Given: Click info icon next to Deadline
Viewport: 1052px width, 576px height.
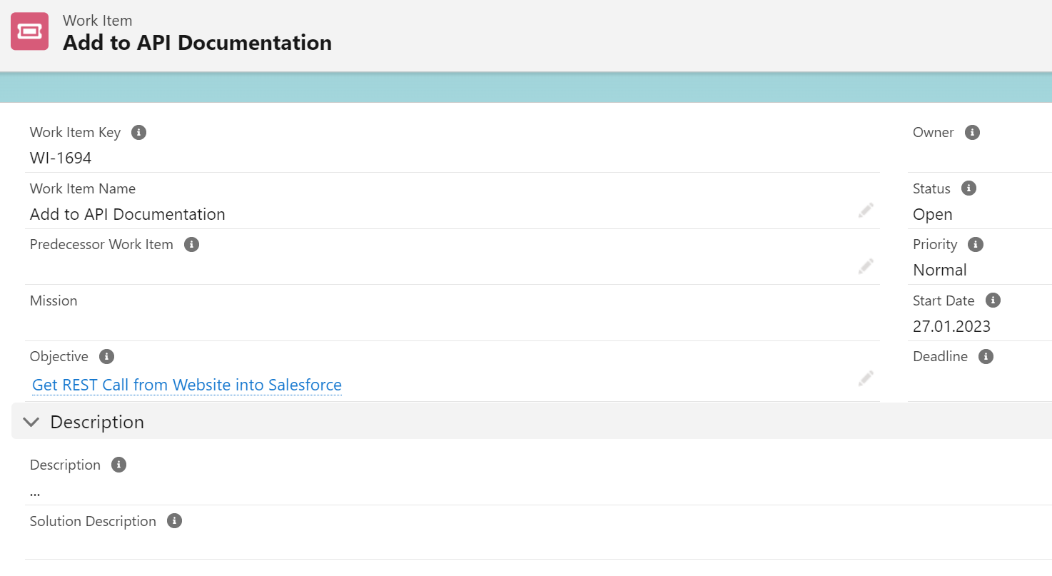Looking at the screenshot, I should [x=986, y=356].
